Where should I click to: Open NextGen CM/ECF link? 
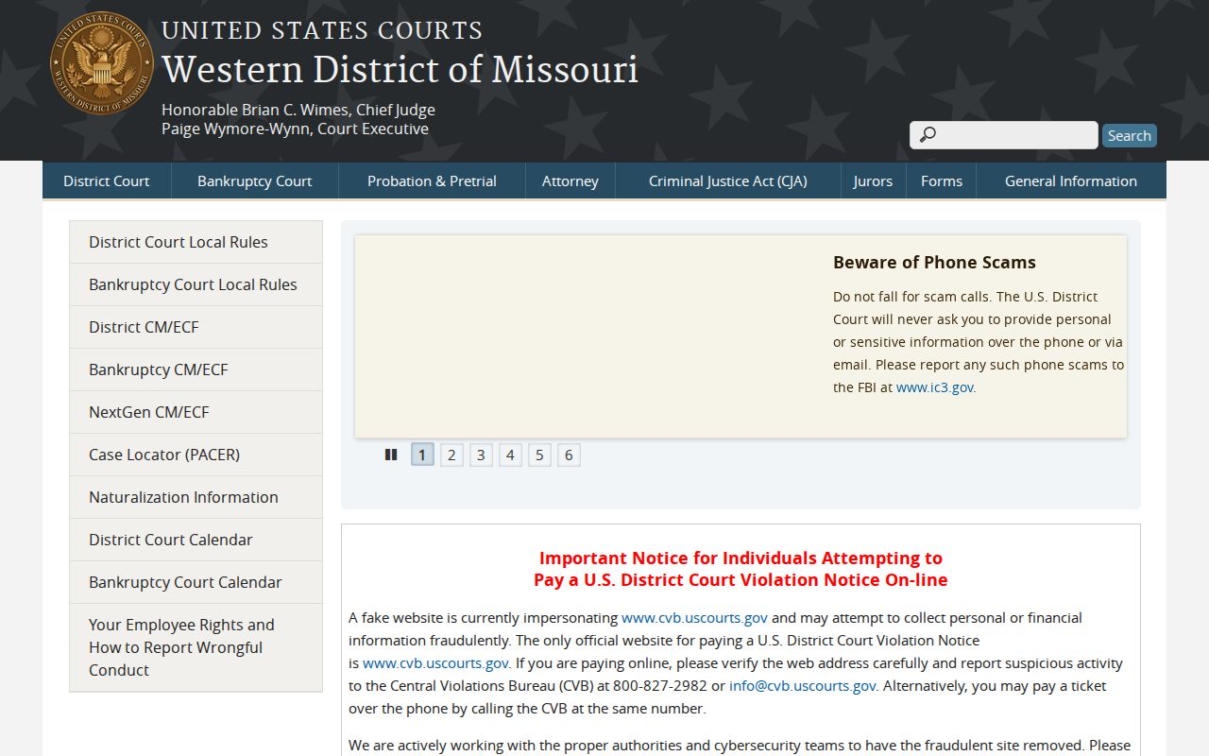[x=196, y=412]
